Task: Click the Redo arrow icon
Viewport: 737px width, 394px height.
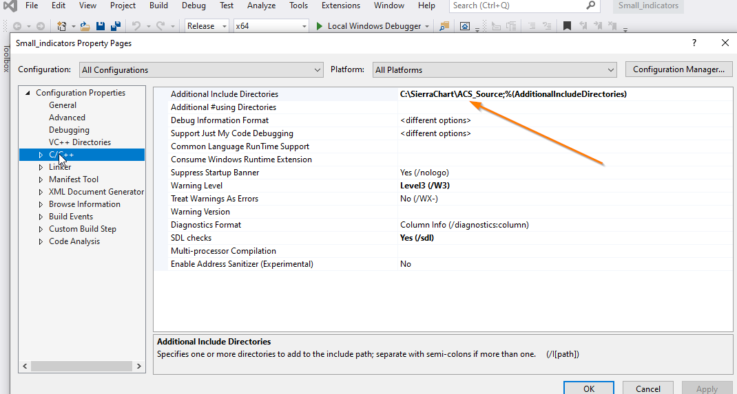Action: click(x=160, y=26)
